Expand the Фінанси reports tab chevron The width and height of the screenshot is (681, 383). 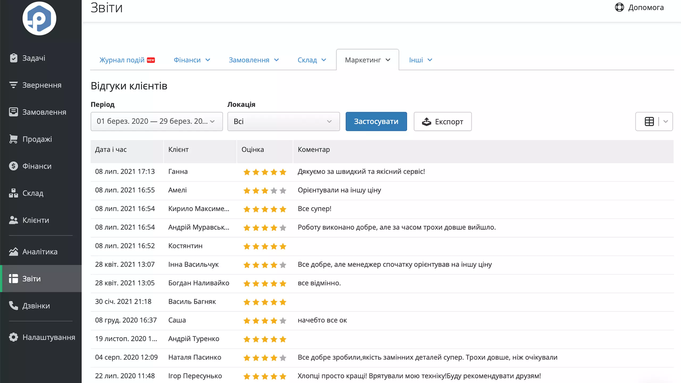click(208, 60)
